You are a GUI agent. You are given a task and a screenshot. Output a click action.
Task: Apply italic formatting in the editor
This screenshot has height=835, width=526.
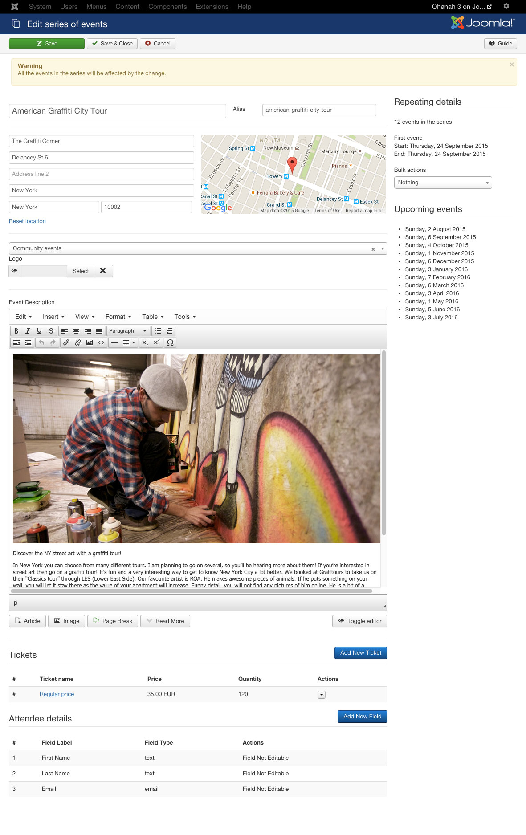click(x=28, y=331)
